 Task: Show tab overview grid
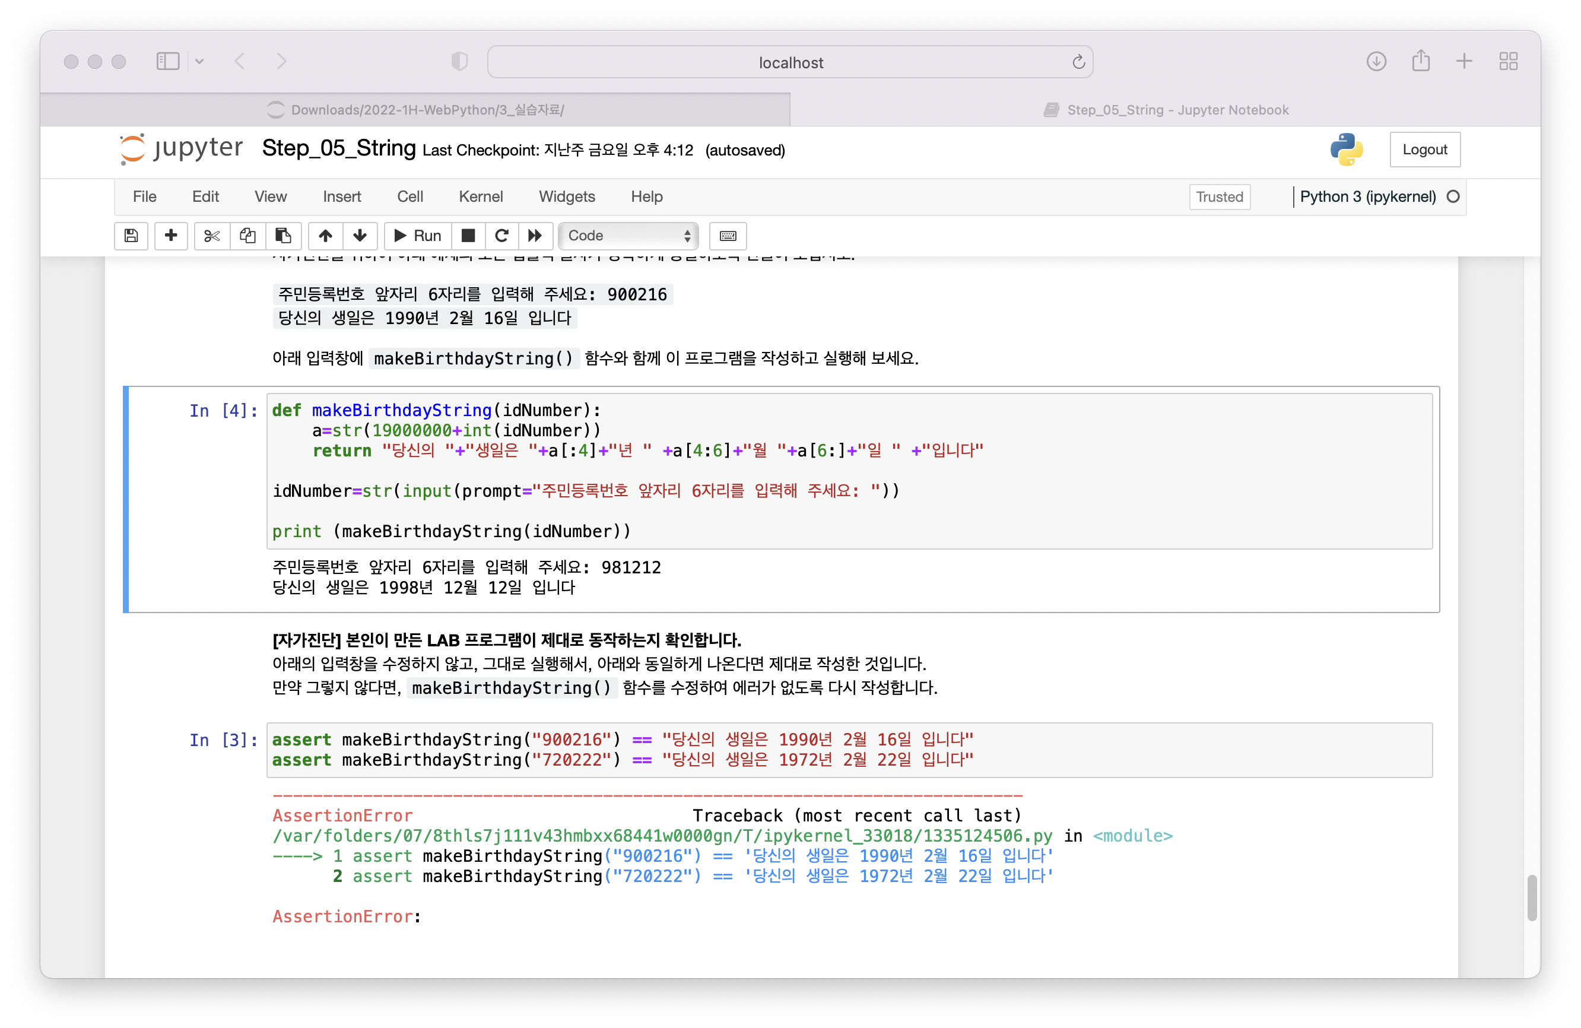(x=1509, y=62)
